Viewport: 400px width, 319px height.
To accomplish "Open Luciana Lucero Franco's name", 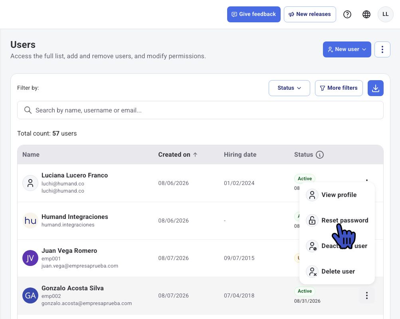I will point(75,175).
